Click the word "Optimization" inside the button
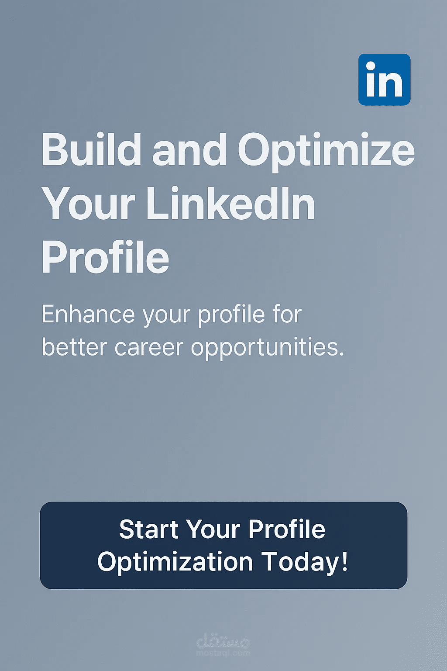Viewport: 447px width, 671px height. (175, 563)
